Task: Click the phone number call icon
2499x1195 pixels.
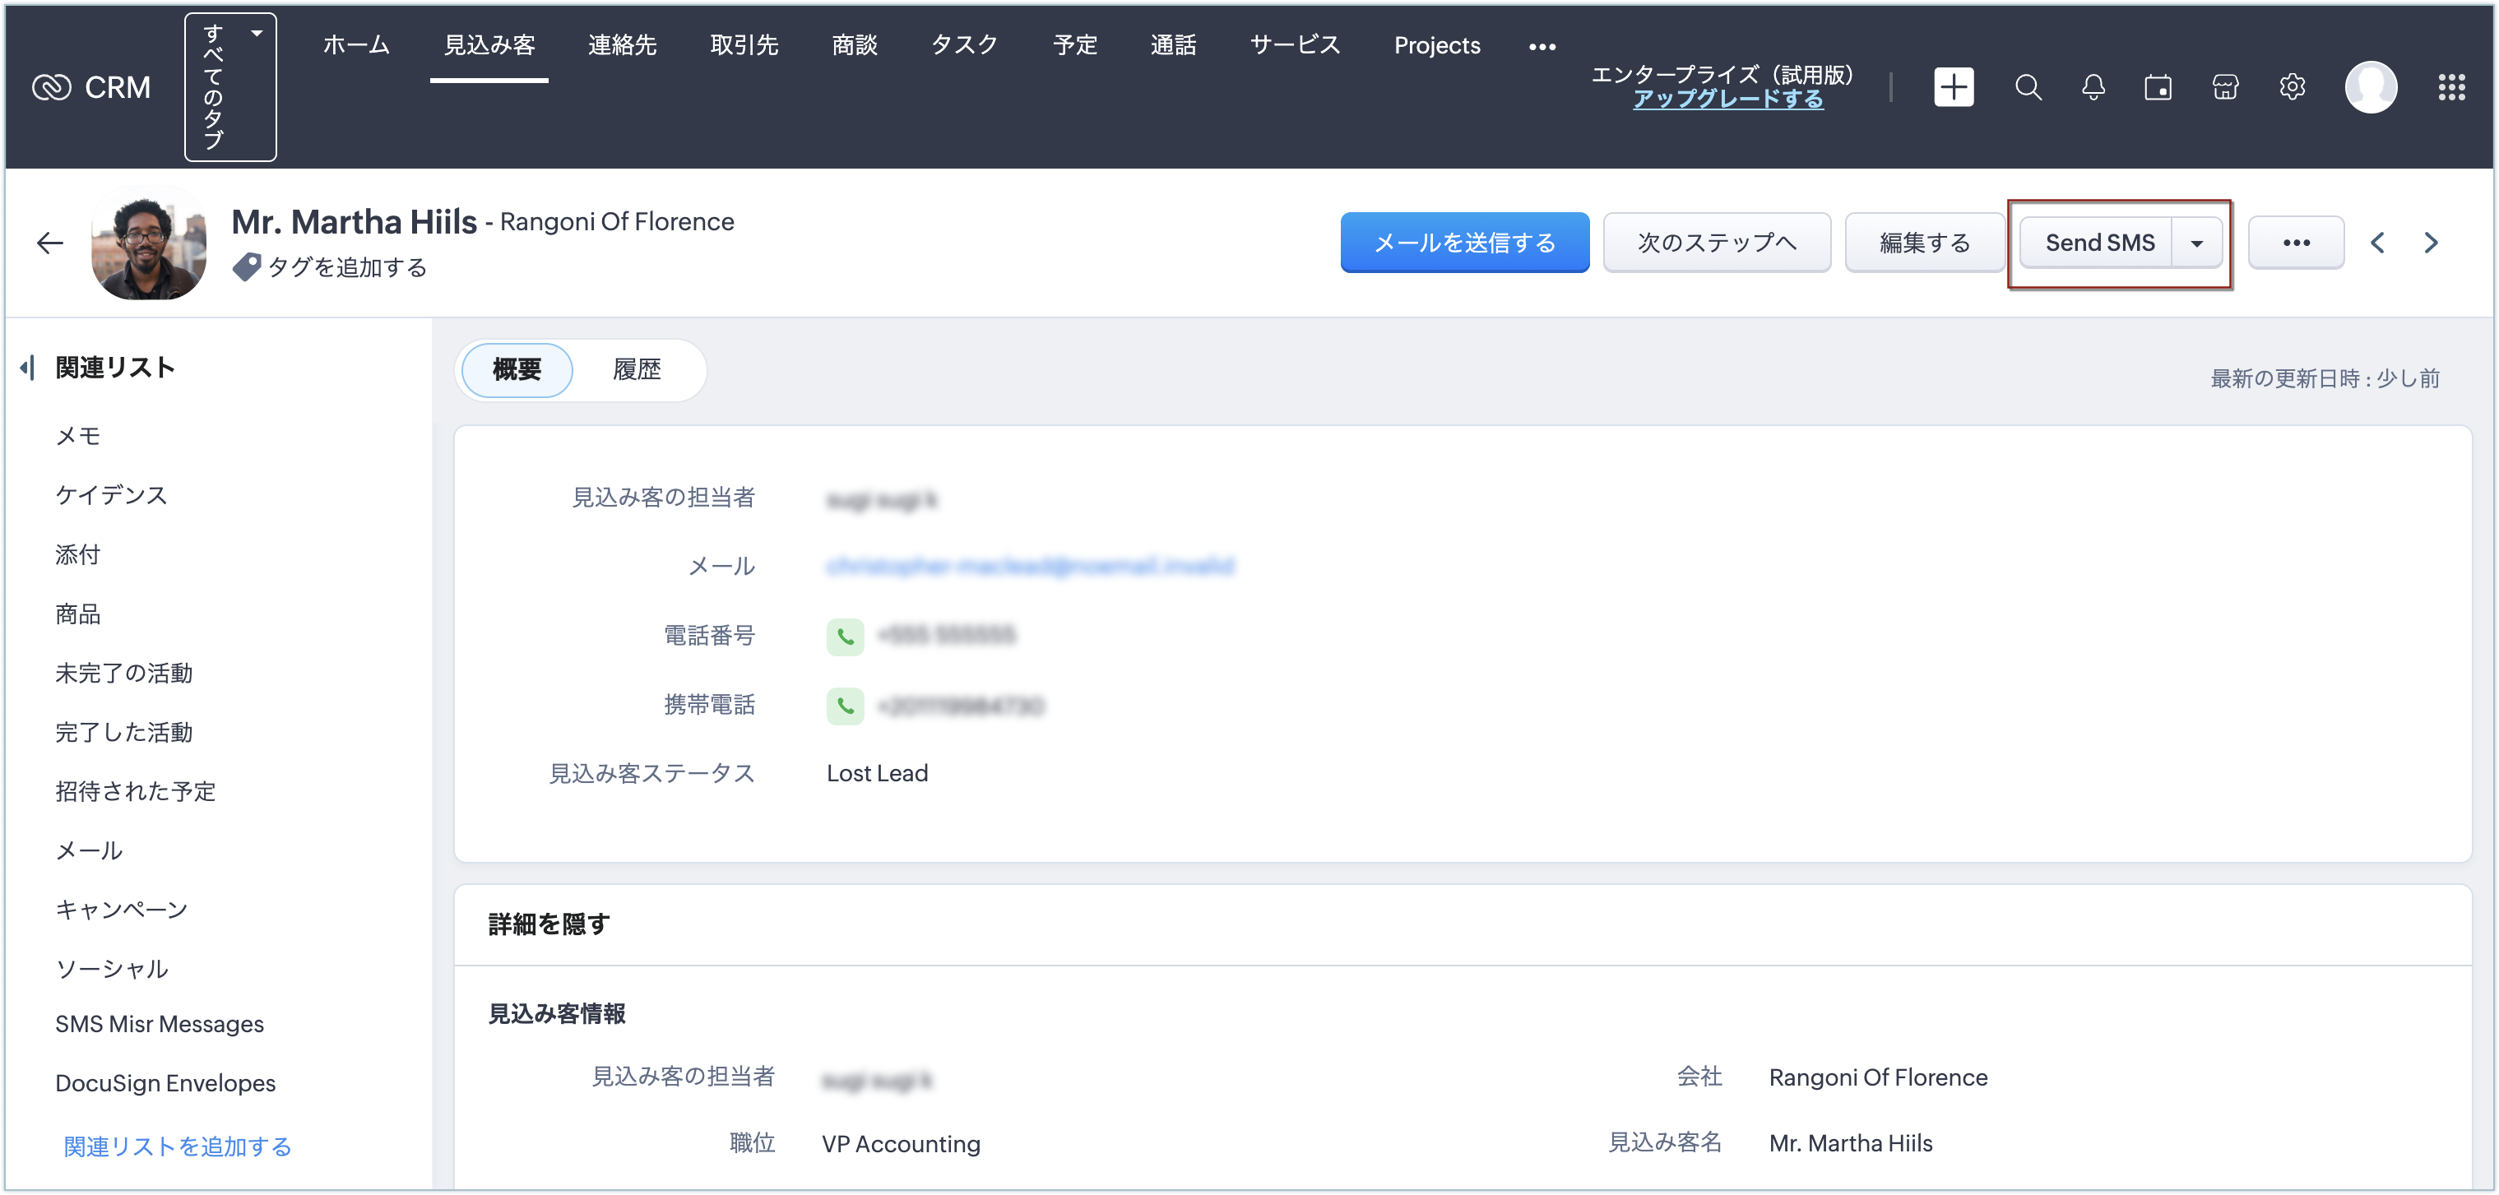Action: click(x=845, y=637)
